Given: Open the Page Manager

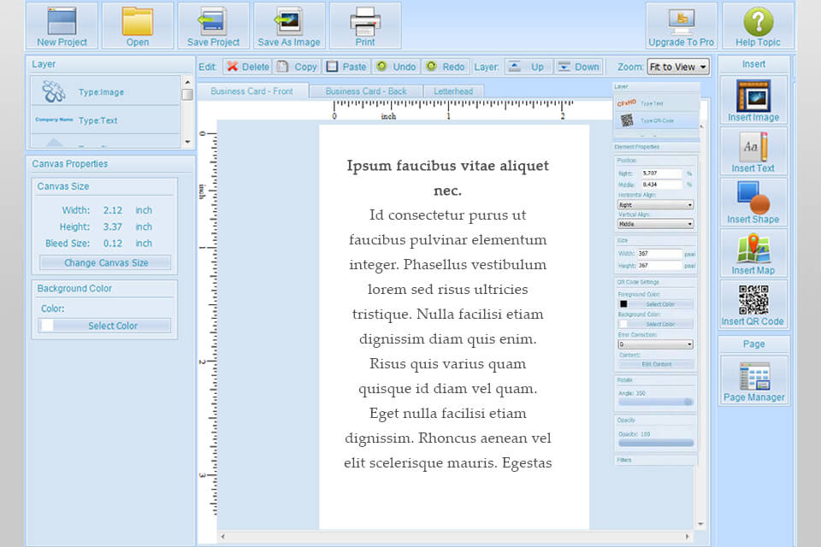Looking at the screenshot, I should 753,380.
